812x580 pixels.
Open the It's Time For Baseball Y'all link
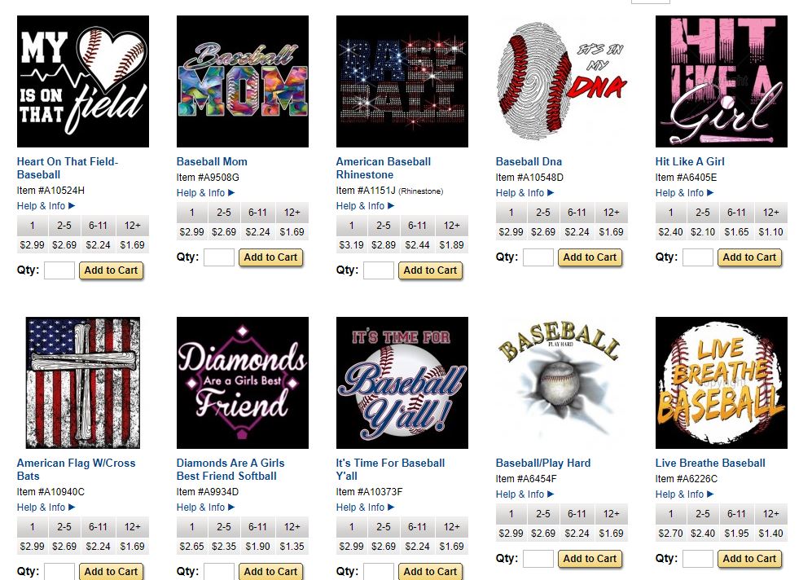click(390, 469)
